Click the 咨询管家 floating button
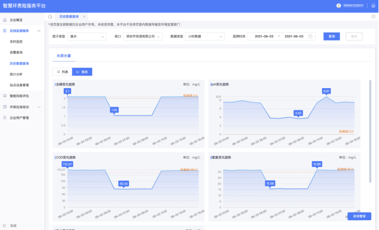The height and width of the screenshot is (230, 379). pyautogui.click(x=359, y=216)
